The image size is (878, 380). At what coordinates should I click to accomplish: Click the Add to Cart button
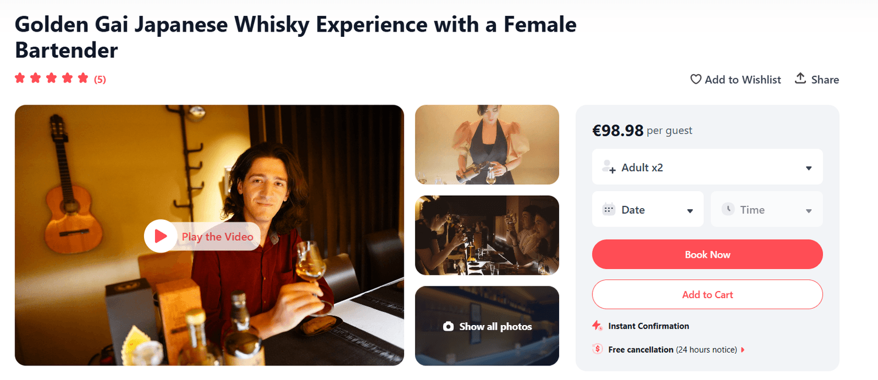pyautogui.click(x=708, y=295)
